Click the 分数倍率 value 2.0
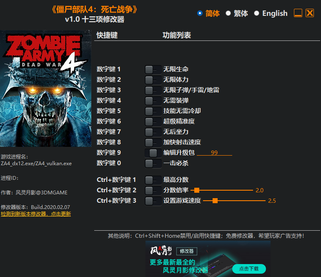 point(259,190)
